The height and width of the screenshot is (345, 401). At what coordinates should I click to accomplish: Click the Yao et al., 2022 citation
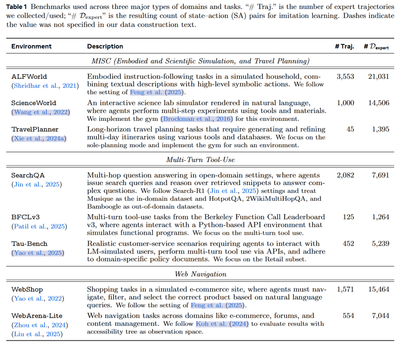pos(38,298)
